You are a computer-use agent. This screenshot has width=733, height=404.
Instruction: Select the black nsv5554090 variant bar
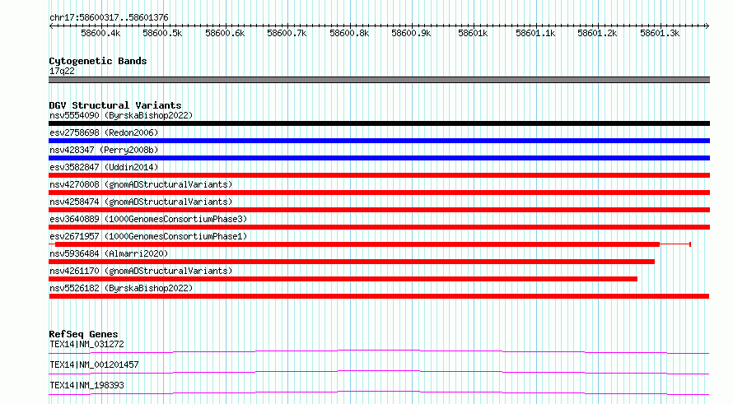tap(379, 123)
